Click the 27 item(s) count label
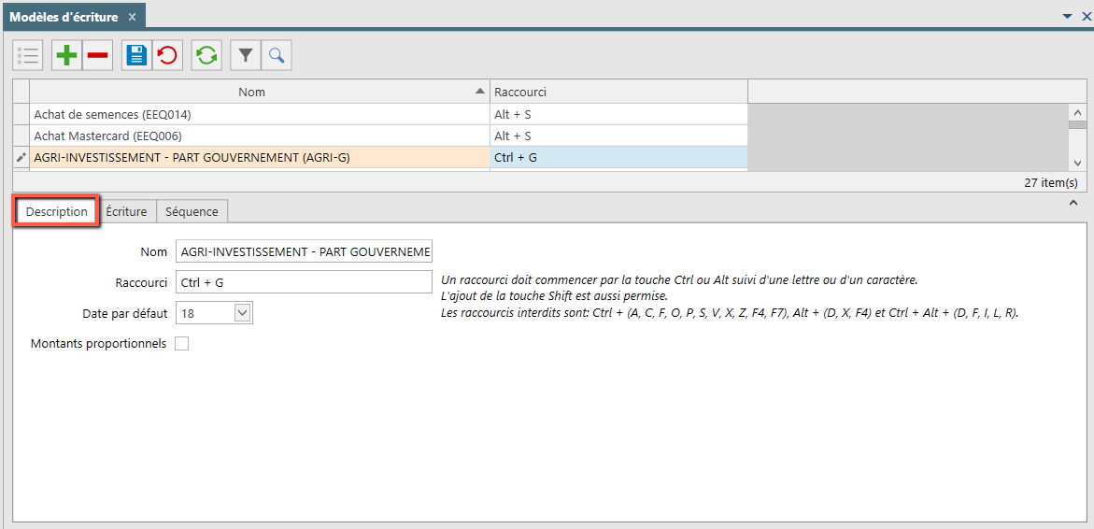 [1051, 182]
